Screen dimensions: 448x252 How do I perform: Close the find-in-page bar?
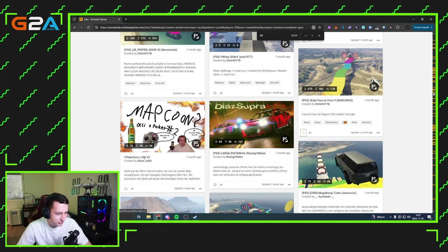[319, 35]
